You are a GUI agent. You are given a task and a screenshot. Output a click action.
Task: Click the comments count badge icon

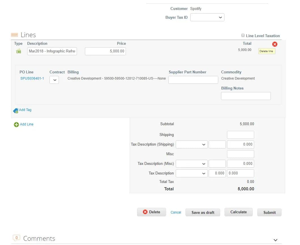coord(16,238)
